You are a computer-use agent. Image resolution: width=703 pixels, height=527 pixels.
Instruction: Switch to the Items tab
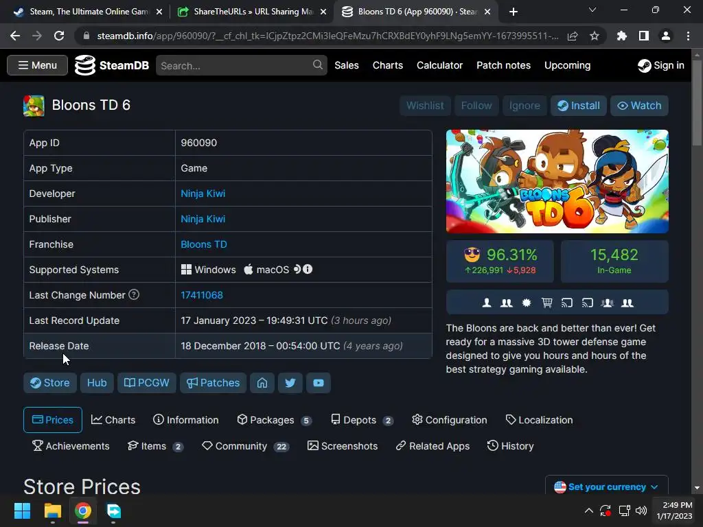[155, 446]
